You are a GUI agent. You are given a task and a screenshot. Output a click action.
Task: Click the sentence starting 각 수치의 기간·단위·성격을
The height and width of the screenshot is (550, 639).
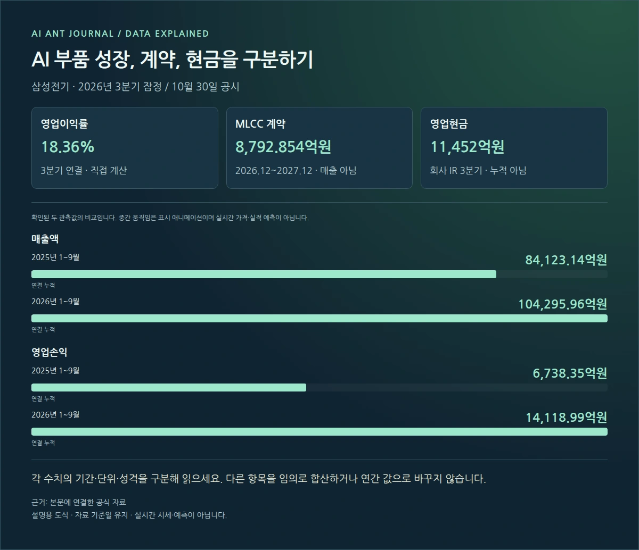point(259,478)
